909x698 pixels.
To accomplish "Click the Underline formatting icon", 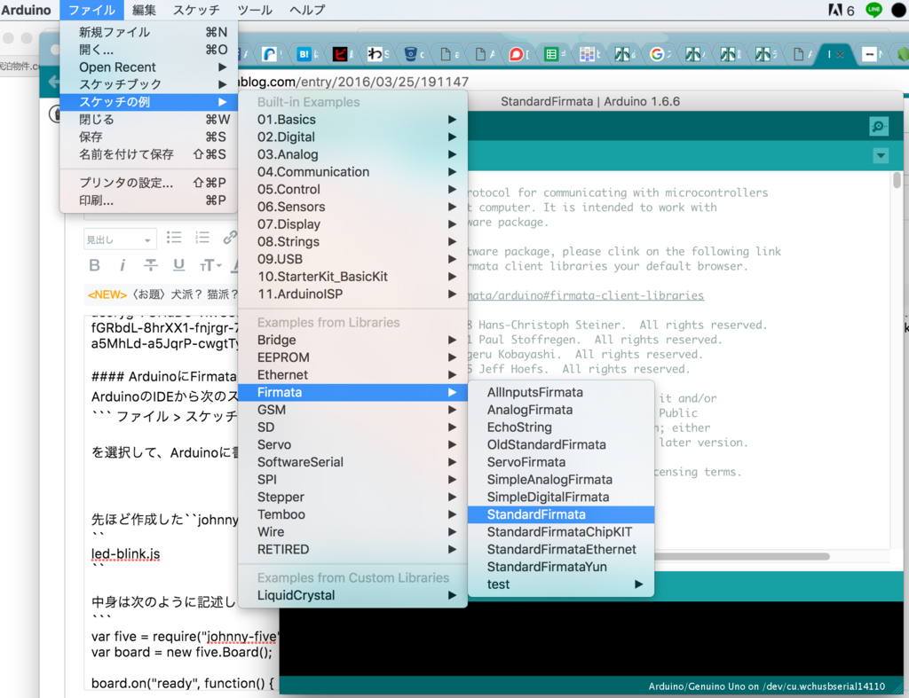I will tap(178, 265).
